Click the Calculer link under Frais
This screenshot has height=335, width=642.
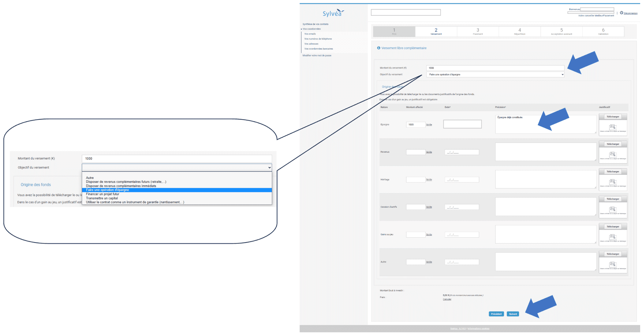click(x=447, y=299)
